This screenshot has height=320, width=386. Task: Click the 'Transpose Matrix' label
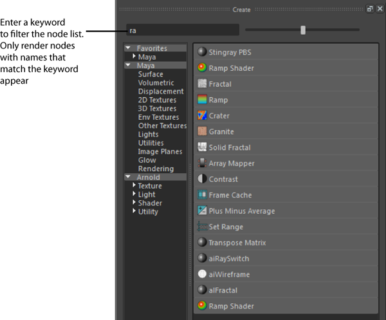point(237,243)
